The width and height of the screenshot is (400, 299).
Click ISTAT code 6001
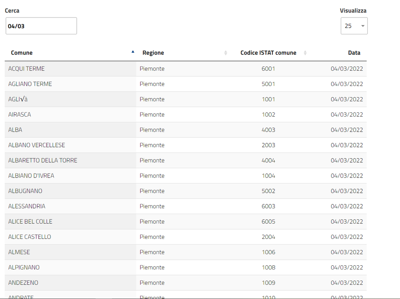pyautogui.click(x=269, y=69)
